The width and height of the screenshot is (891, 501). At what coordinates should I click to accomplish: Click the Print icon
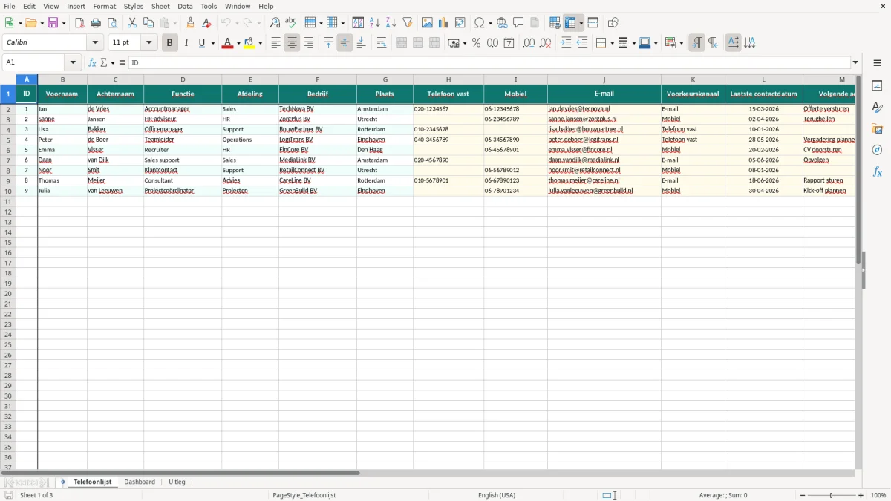[x=96, y=23]
